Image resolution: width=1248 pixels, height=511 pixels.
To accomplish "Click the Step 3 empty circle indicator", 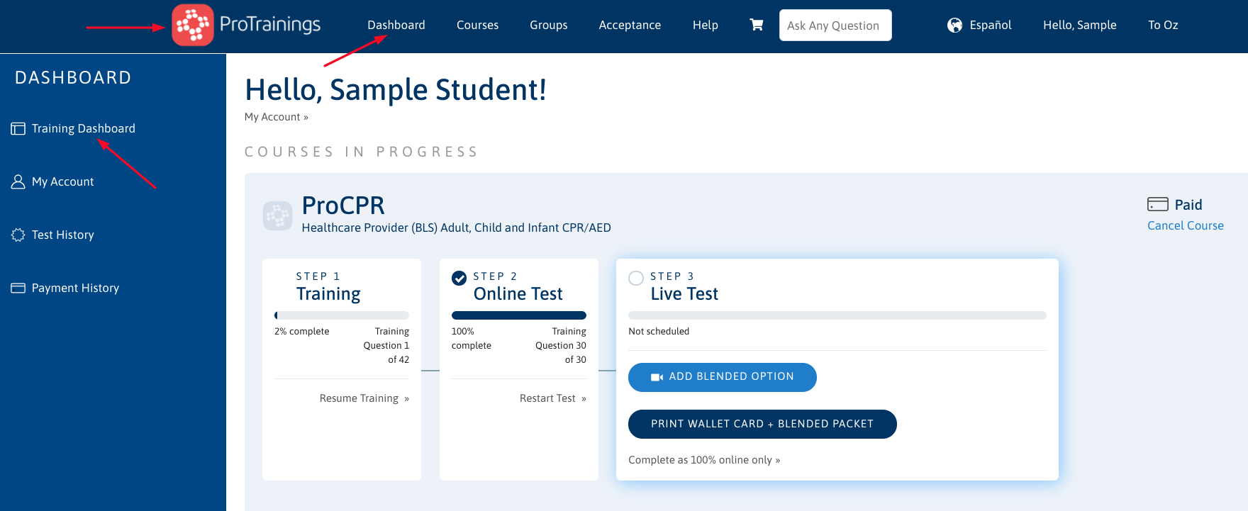I will coord(636,278).
